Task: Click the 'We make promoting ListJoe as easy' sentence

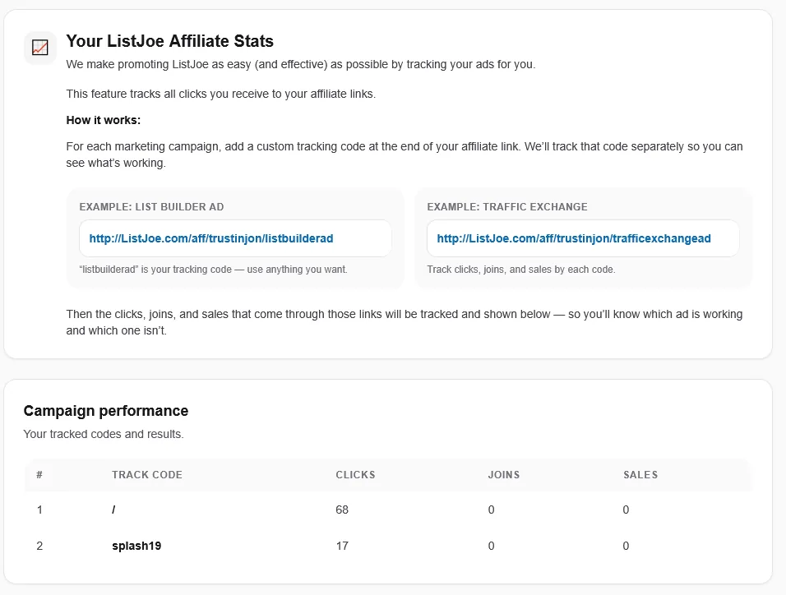Action: coord(301,65)
